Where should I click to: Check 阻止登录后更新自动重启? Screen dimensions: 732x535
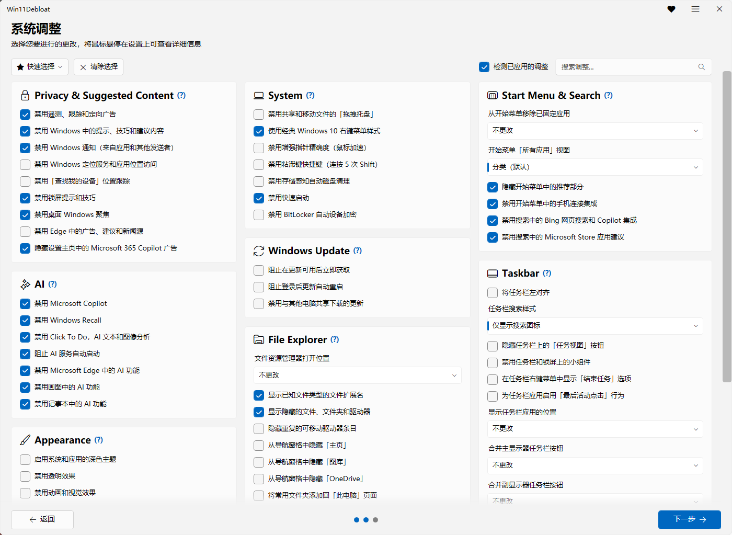tap(259, 287)
